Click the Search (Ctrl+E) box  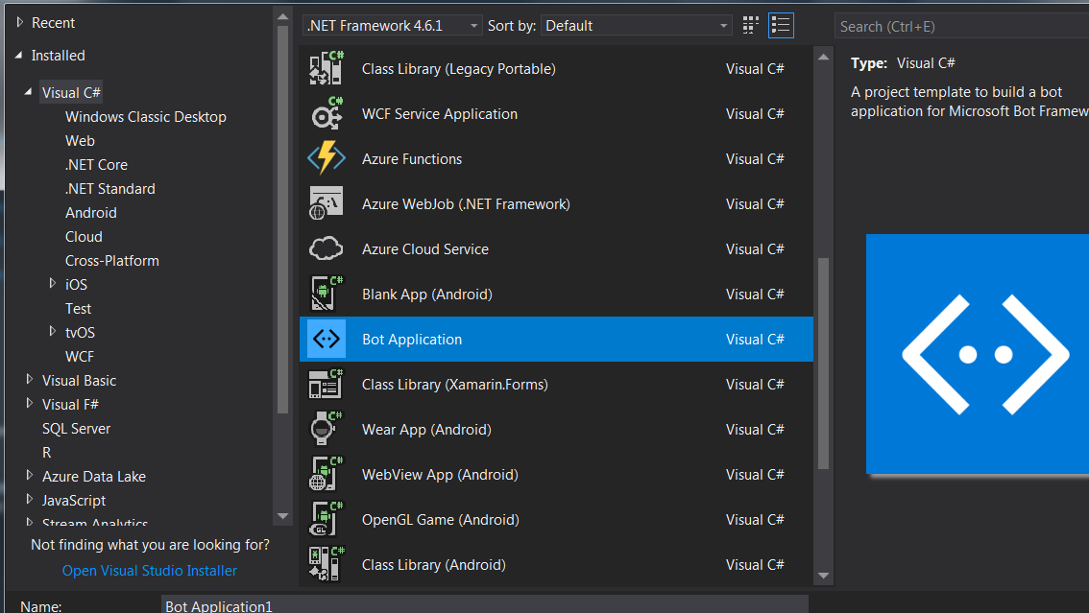tap(962, 26)
